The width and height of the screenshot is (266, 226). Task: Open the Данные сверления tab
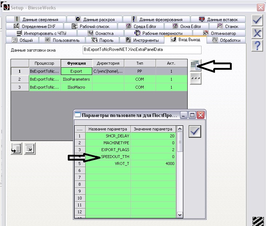point(36,20)
